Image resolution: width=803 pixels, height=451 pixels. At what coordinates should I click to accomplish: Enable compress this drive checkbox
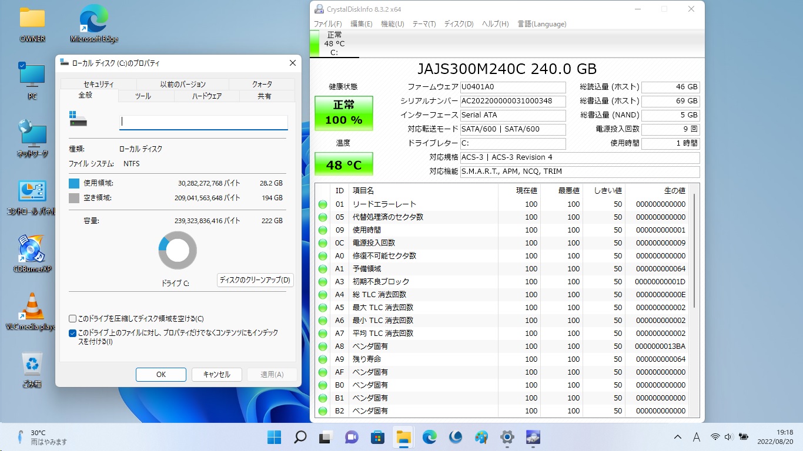point(73,319)
